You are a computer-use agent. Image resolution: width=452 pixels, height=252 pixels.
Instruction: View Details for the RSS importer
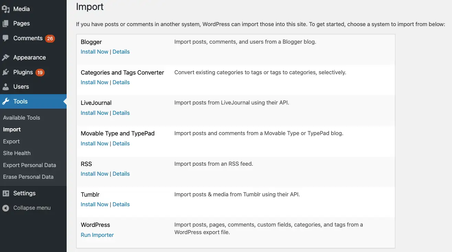[121, 174]
